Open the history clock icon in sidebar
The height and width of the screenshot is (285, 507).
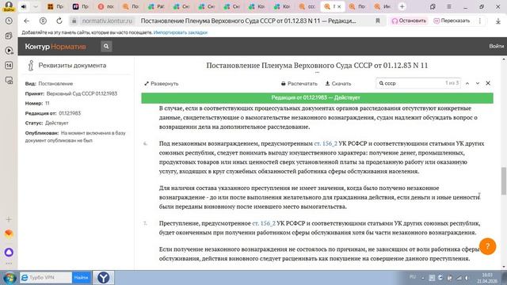pos(9,21)
